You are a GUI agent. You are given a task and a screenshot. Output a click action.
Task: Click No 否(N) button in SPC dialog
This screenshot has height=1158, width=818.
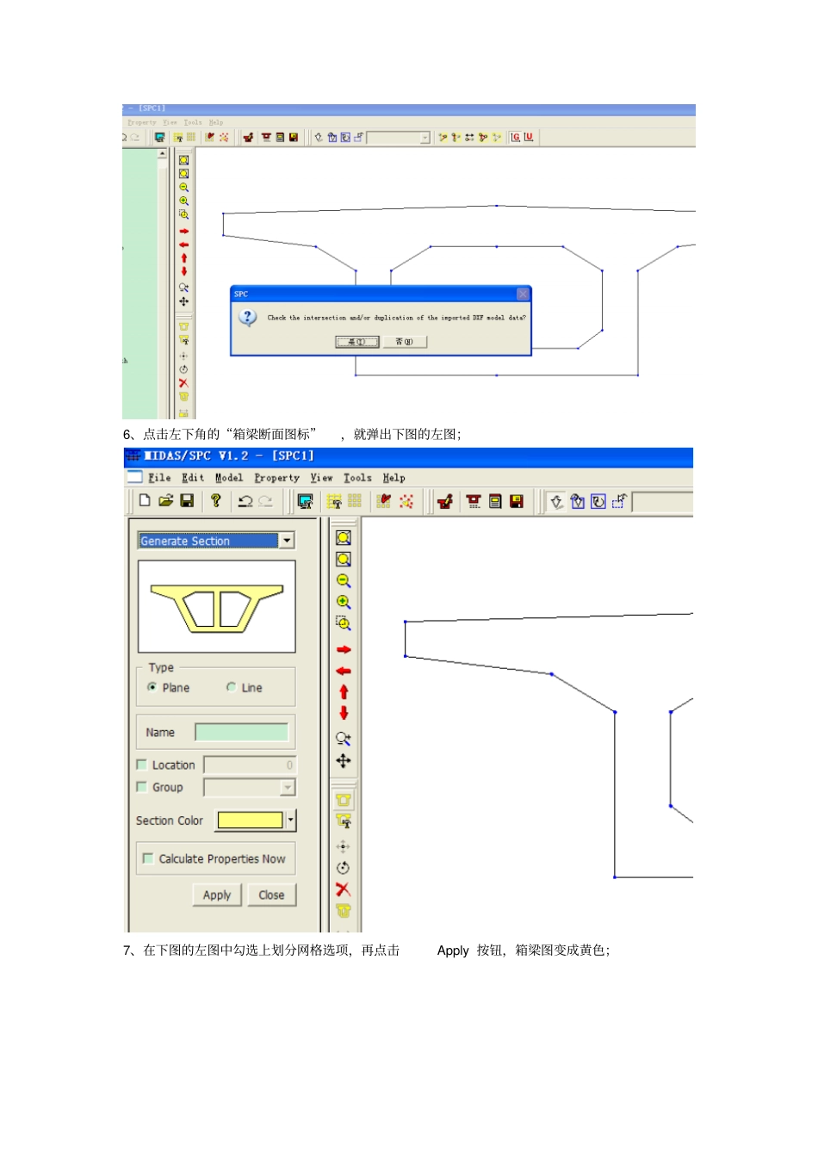405,342
